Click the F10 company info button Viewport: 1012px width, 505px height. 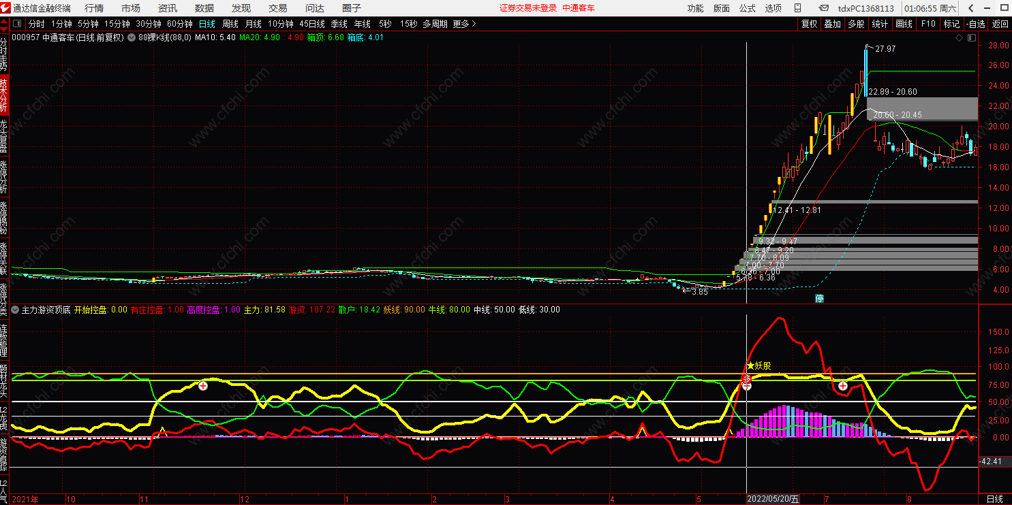click(928, 24)
